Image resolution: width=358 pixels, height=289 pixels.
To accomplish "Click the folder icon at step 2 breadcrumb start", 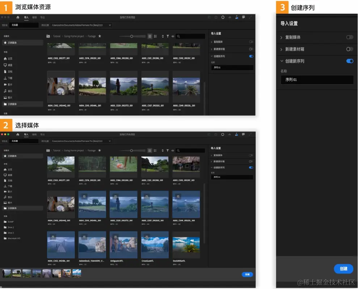I will (48, 150).
